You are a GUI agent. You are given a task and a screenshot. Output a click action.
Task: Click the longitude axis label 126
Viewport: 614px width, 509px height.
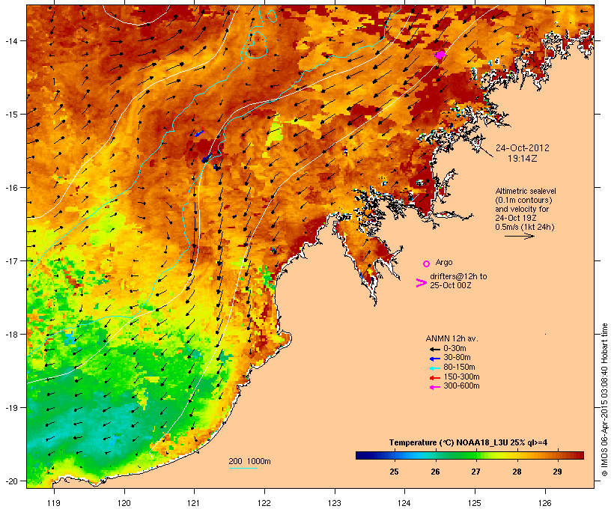point(545,503)
